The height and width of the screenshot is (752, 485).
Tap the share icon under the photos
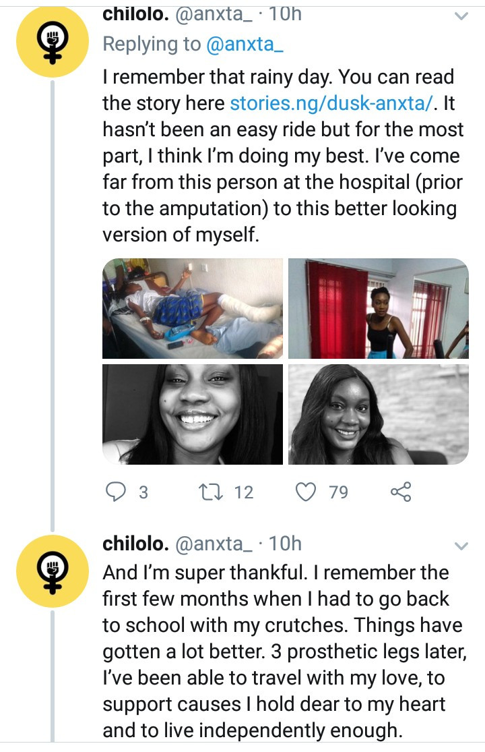[401, 492]
